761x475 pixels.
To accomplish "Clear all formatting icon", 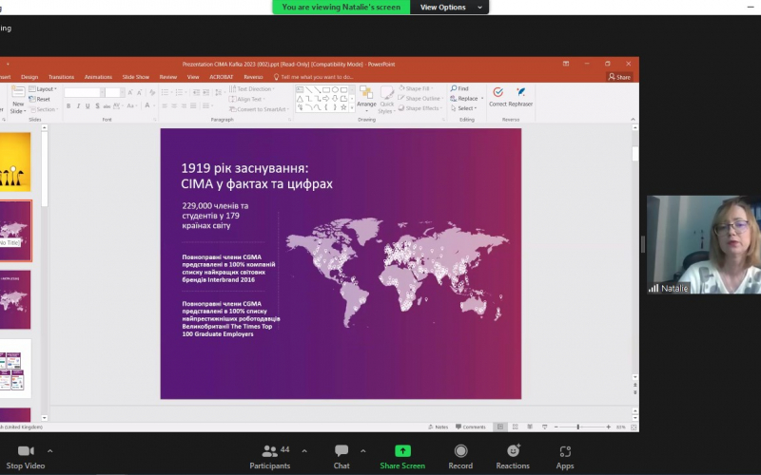I will click(x=152, y=92).
